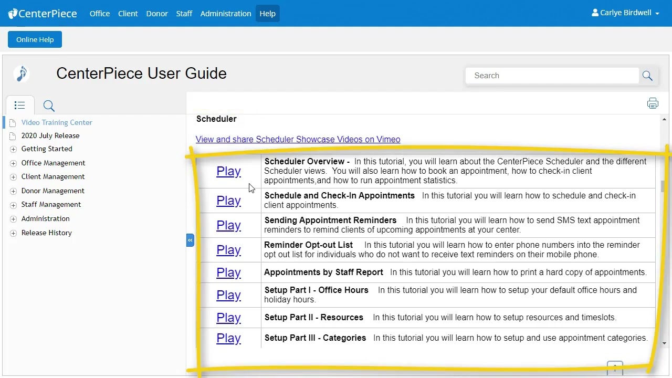Select Donor Management in the tree

click(53, 191)
